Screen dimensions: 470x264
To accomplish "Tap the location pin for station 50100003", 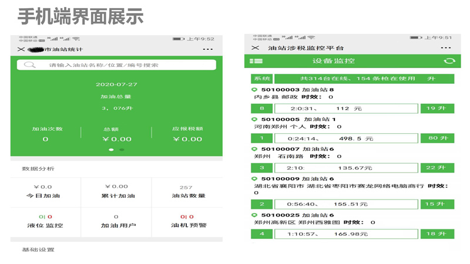I will pyautogui.click(x=254, y=90).
